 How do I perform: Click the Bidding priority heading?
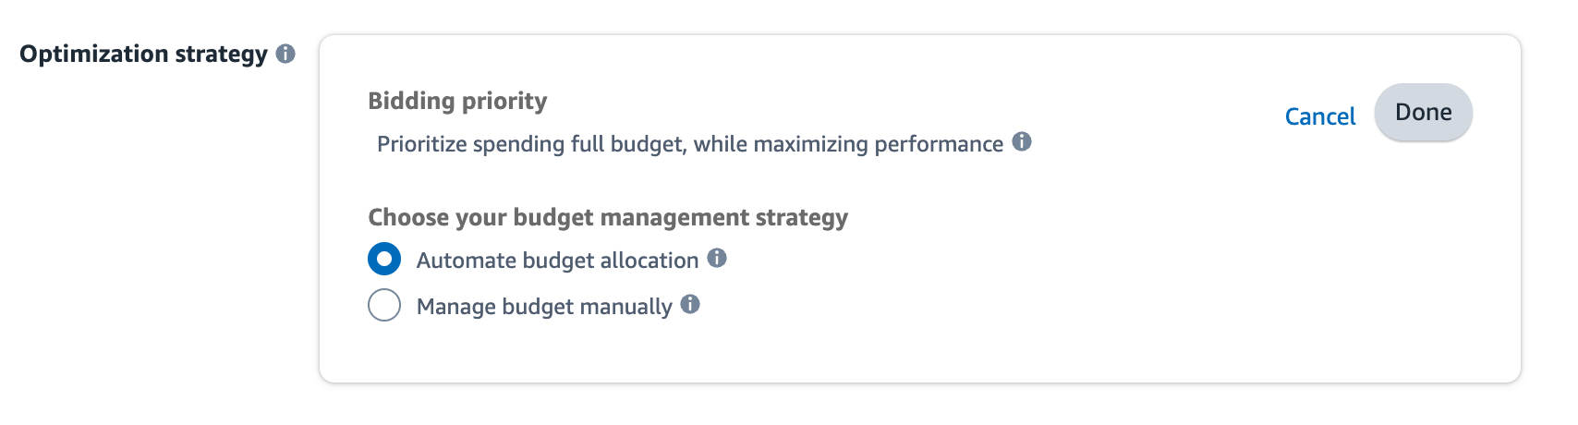pyautogui.click(x=457, y=101)
